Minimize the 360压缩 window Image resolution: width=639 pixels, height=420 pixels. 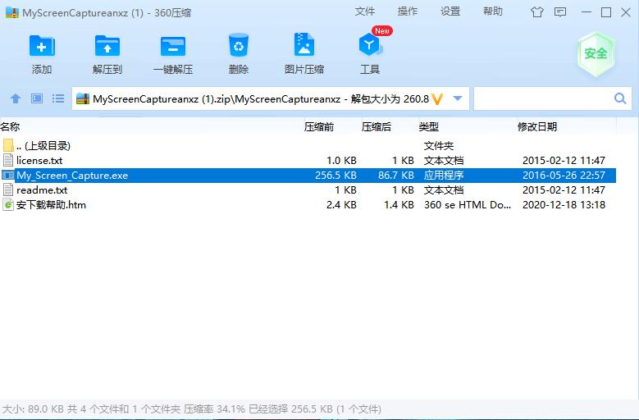(587, 12)
